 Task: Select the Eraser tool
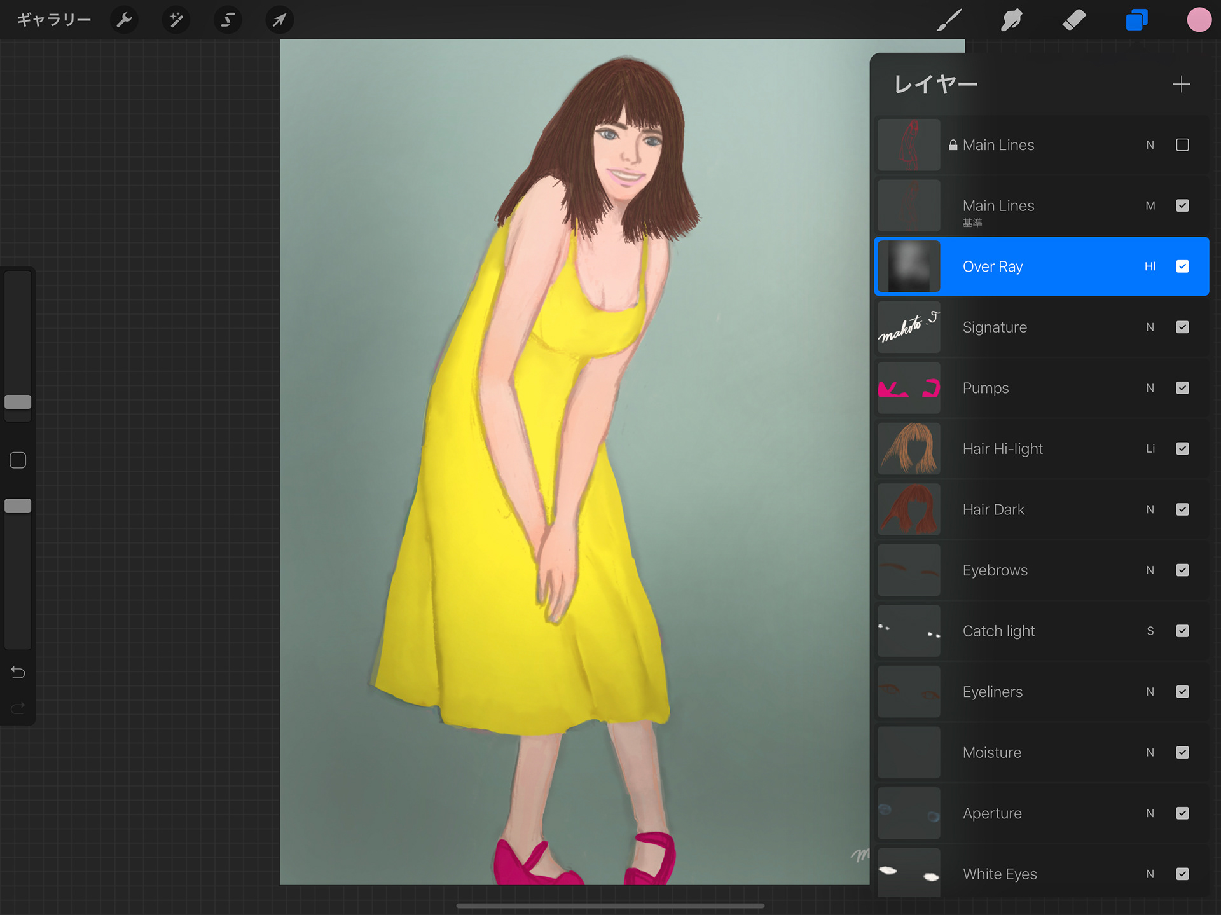tap(1074, 20)
